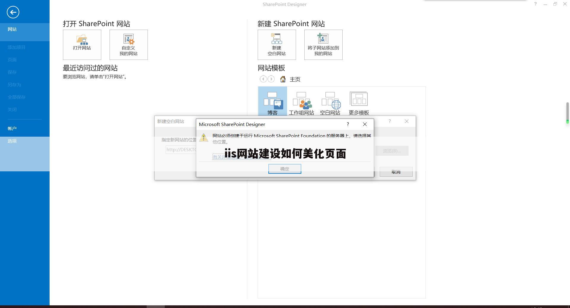Open the help icon in the warning dialog

348,124
